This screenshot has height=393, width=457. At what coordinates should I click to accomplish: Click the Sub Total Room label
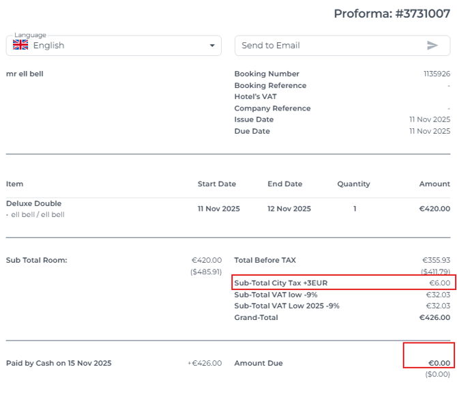pyautogui.click(x=37, y=260)
